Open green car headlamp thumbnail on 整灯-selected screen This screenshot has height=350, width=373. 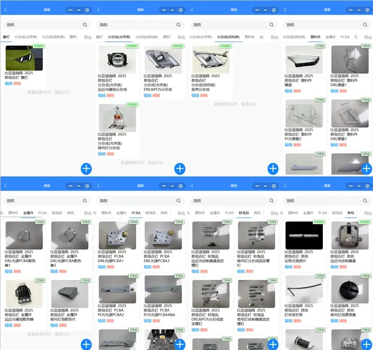24,58
